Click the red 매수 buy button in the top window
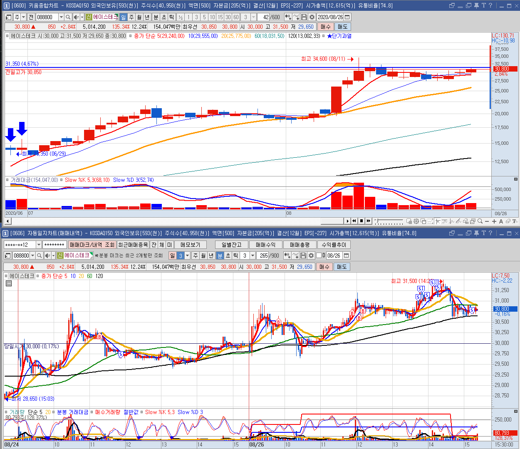The image size is (520, 449). [x=326, y=27]
